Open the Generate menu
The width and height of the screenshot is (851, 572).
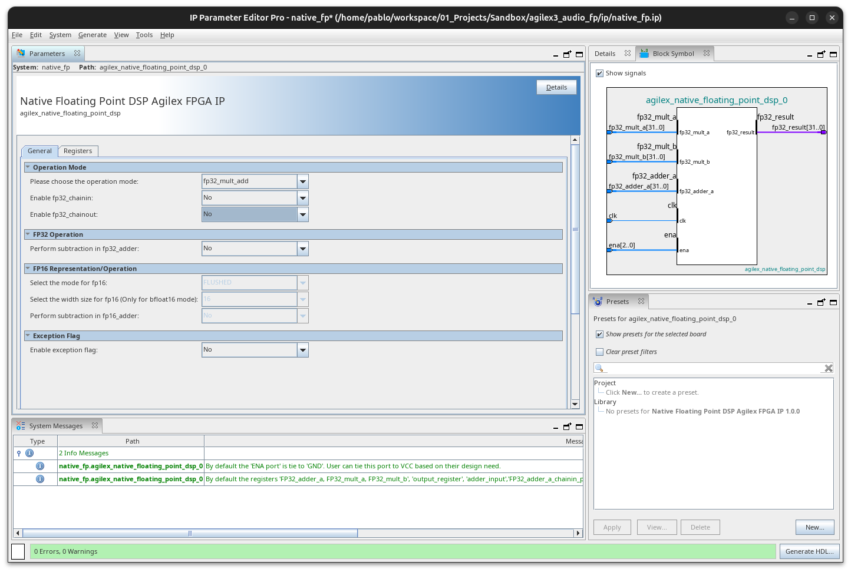click(x=92, y=35)
